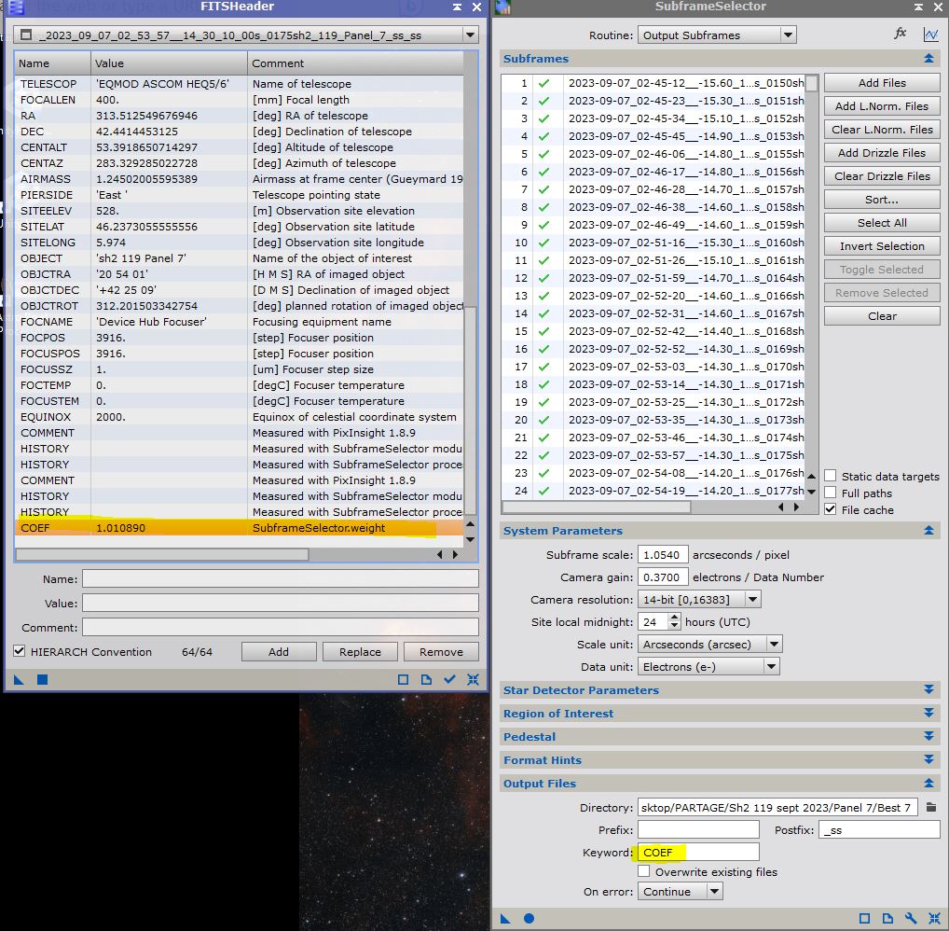The width and height of the screenshot is (949, 931).
Task: Browse for output directory folder icon
Action: click(x=931, y=807)
